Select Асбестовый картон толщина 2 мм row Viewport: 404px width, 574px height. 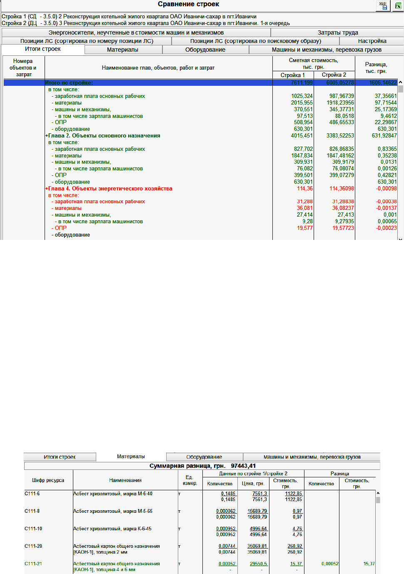pos(117,549)
